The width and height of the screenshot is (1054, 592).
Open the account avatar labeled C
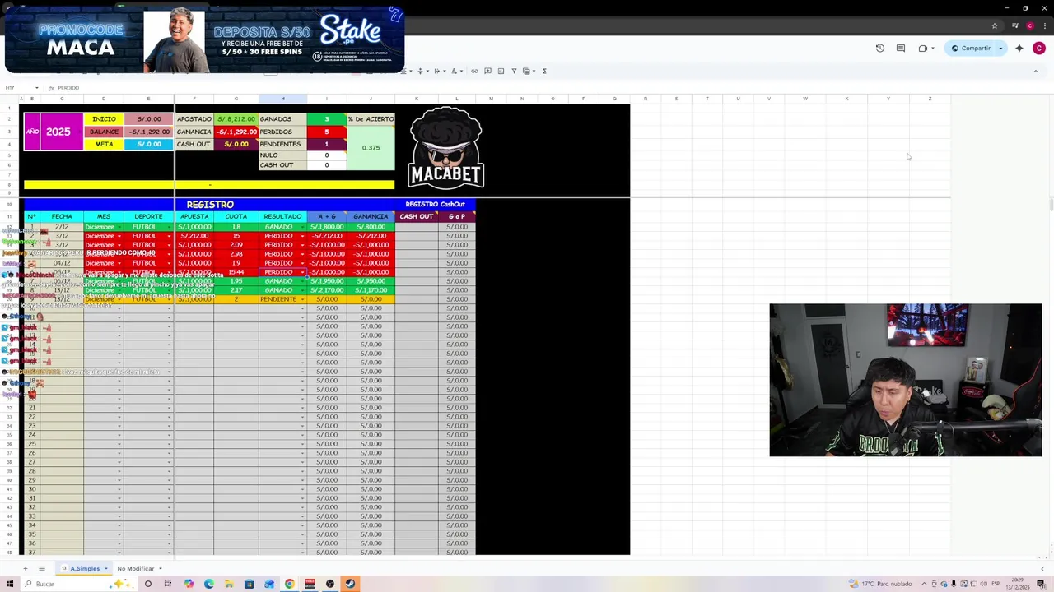tap(1039, 49)
